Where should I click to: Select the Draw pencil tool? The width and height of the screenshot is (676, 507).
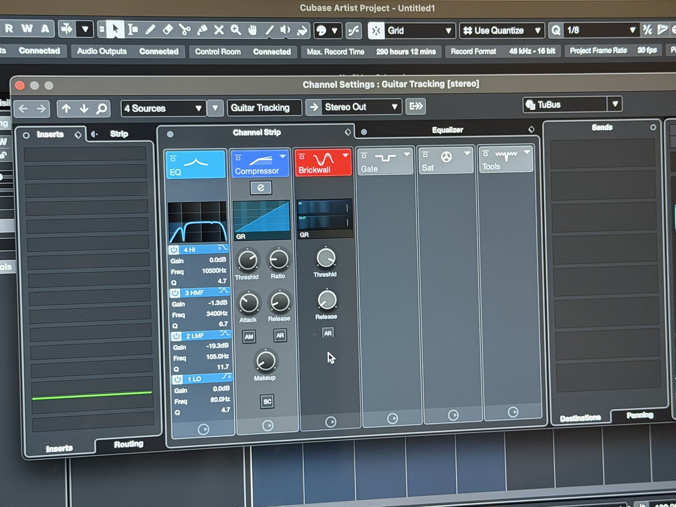pyautogui.click(x=150, y=30)
